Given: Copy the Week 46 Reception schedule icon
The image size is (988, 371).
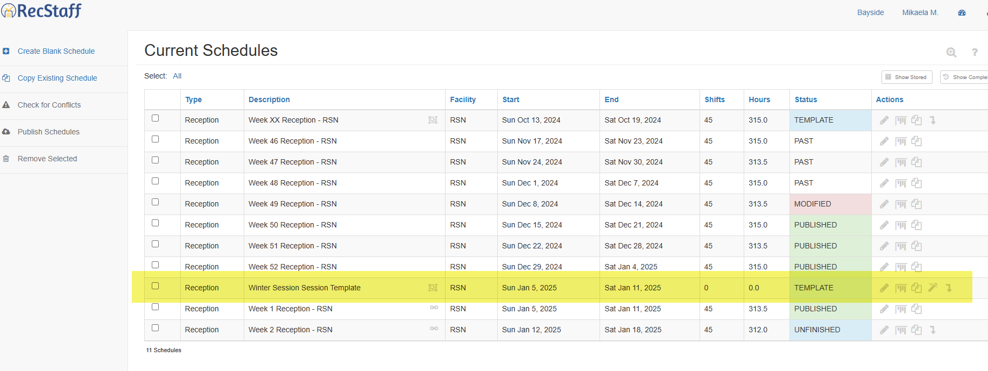Looking at the screenshot, I should click(x=916, y=141).
